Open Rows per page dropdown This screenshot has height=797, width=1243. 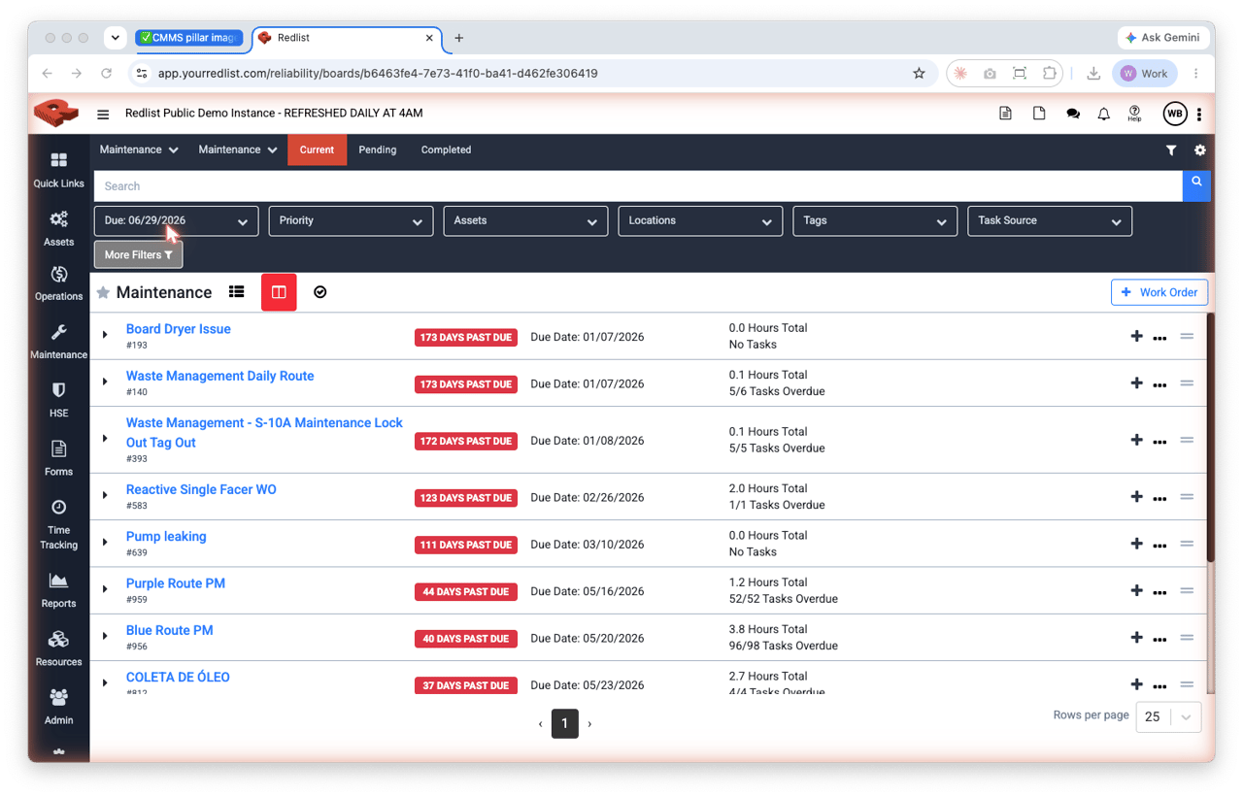coord(1169,716)
